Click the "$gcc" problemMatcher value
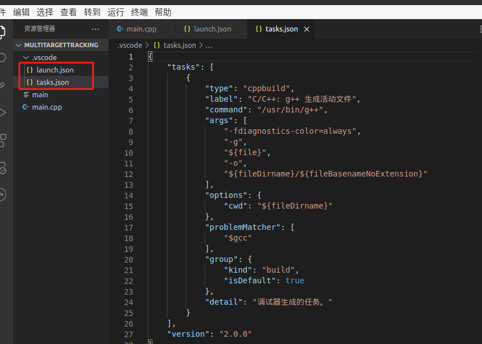482x344 pixels. pyautogui.click(x=238, y=238)
